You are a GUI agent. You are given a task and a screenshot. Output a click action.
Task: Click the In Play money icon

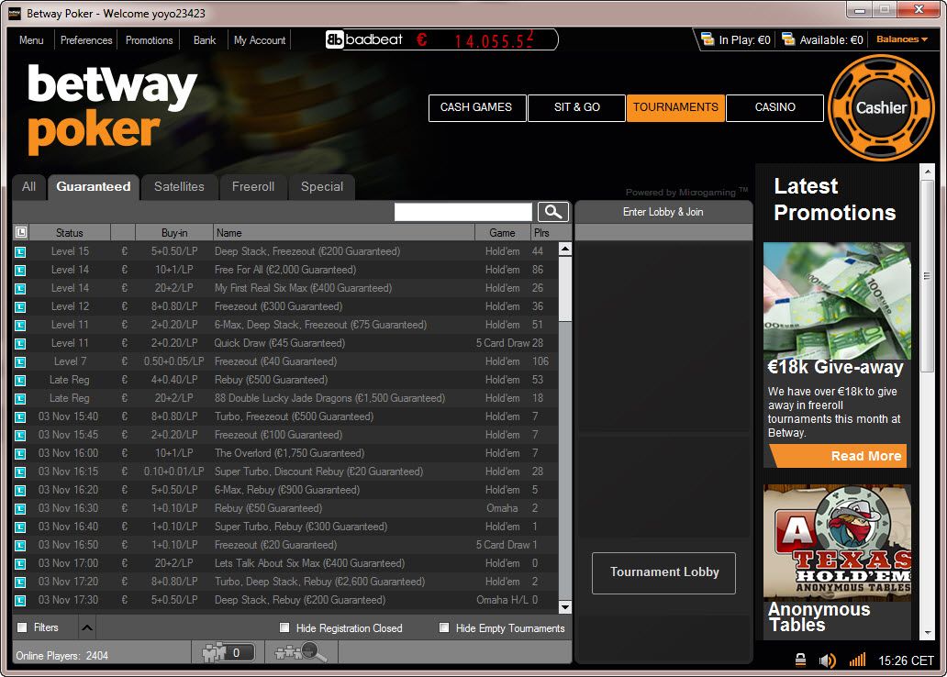[x=707, y=39]
